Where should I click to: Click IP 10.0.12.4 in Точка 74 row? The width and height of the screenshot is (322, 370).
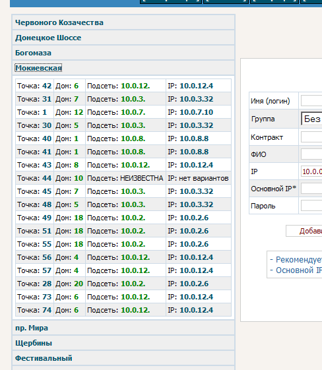pos(197,310)
